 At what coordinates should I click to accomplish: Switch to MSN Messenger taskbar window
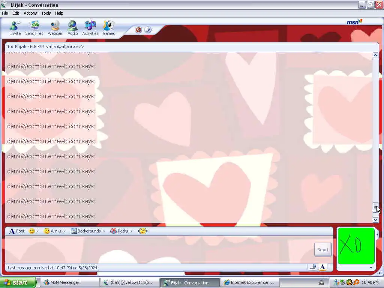click(x=69, y=282)
